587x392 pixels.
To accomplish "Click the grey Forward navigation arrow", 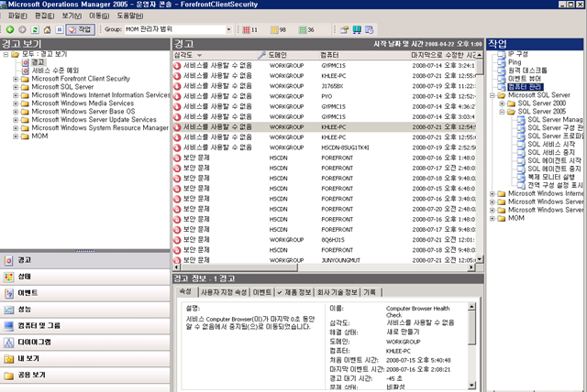I will (22, 29).
